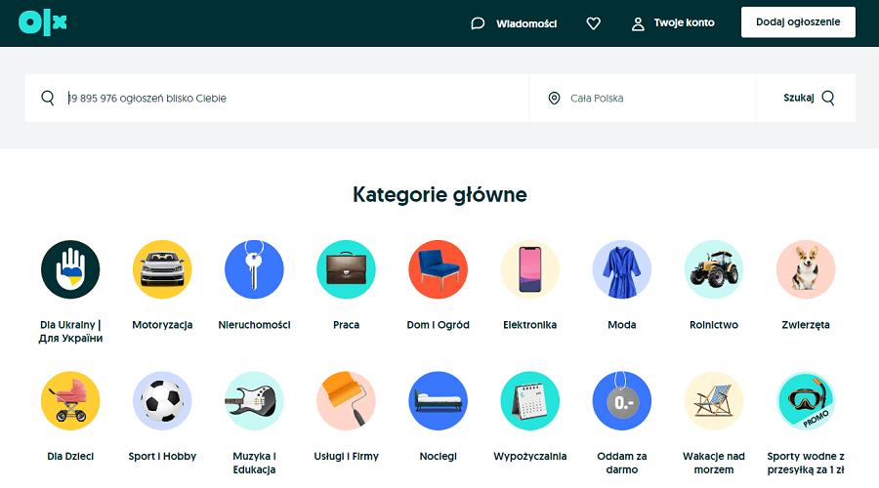
Task: Open the Twoje konto link
Action: (x=684, y=23)
